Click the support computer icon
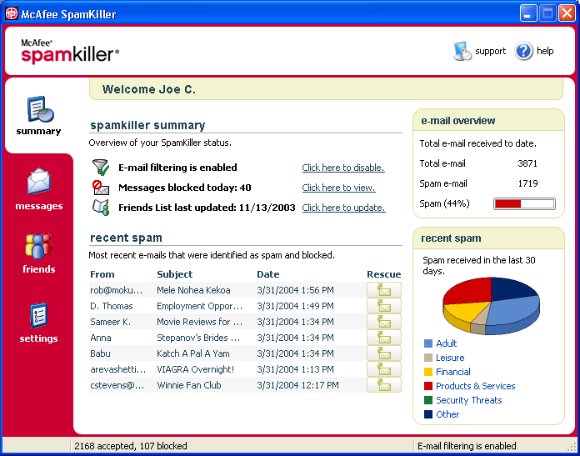 click(x=462, y=51)
